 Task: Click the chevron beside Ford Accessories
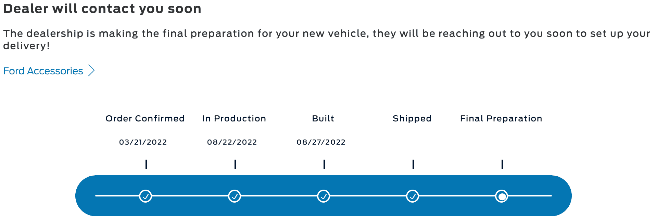(91, 71)
